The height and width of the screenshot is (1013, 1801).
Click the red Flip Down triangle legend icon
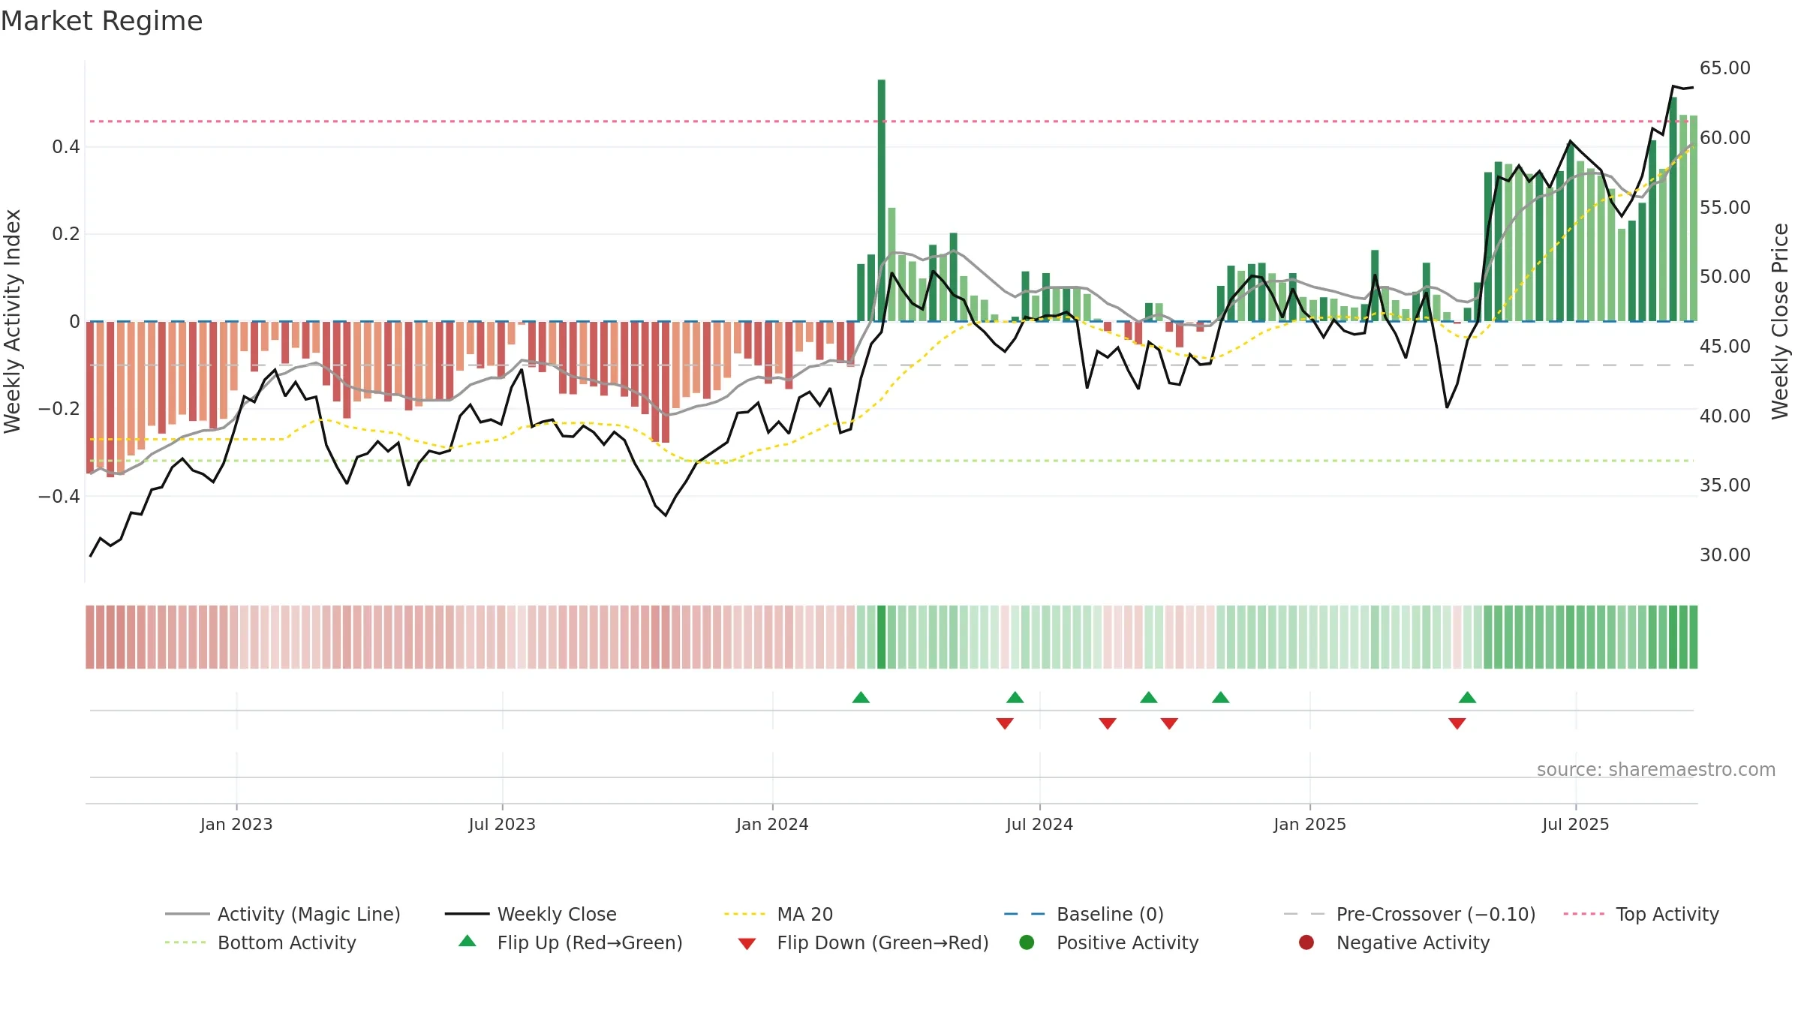click(747, 944)
